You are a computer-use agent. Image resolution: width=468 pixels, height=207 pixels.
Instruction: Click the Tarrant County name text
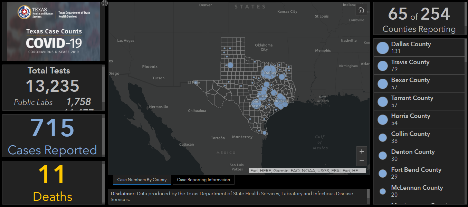pyautogui.click(x=412, y=98)
